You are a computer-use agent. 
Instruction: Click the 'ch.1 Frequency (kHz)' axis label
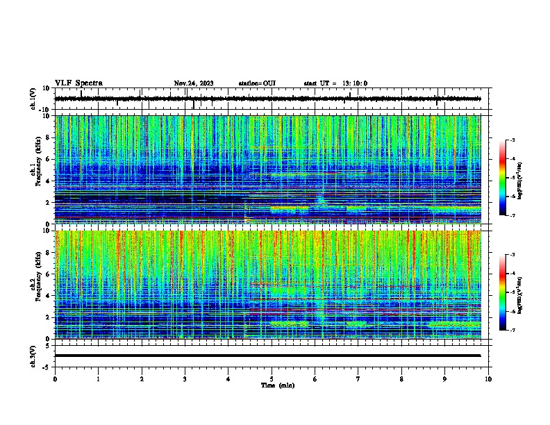[35, 161]
